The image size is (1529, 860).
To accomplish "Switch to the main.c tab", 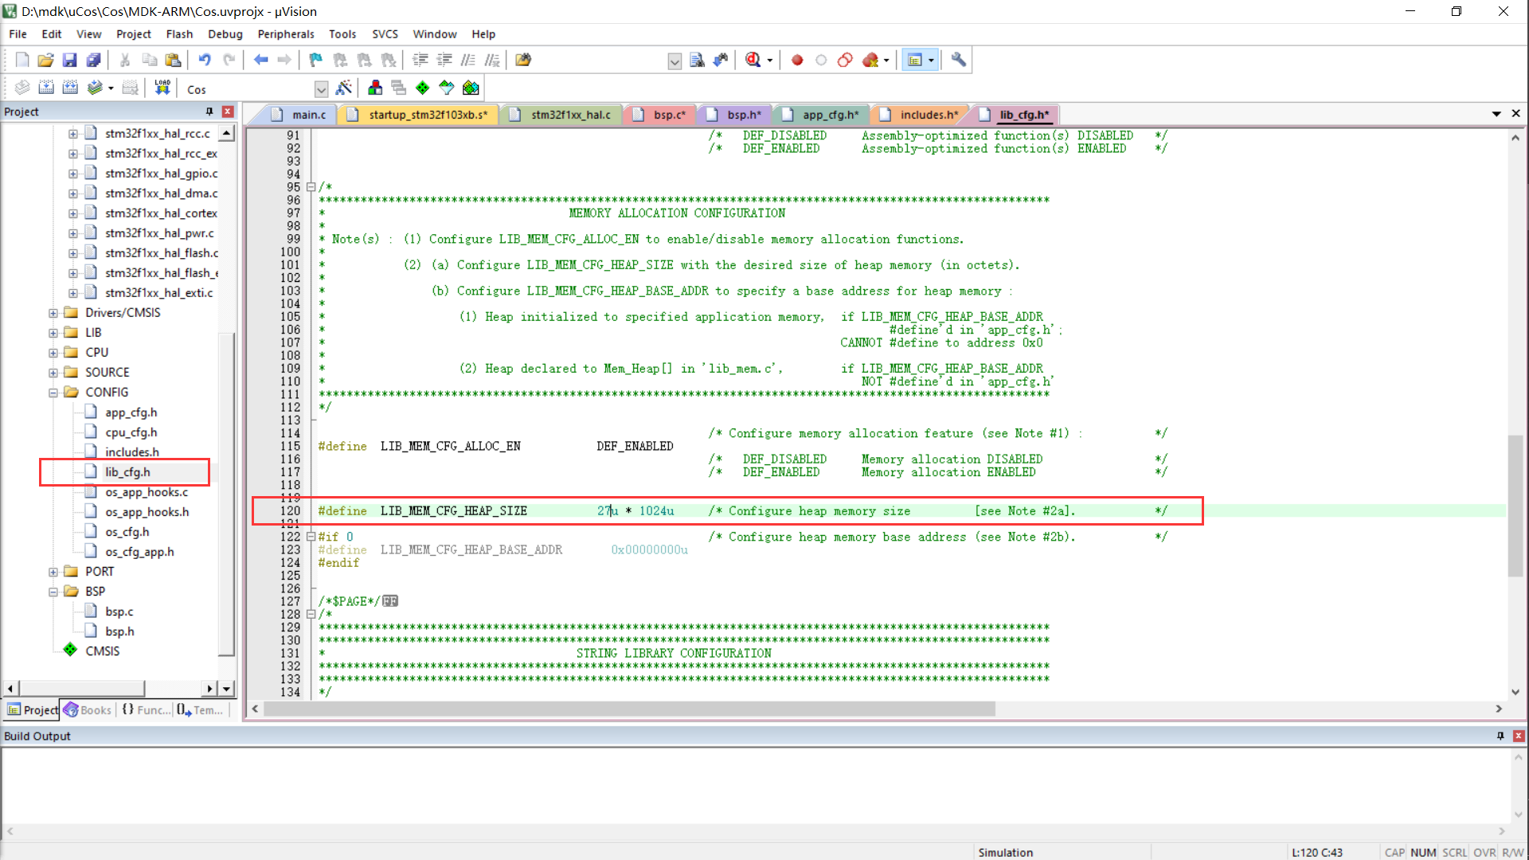I will pyautogui.click(x=308, y=115).
